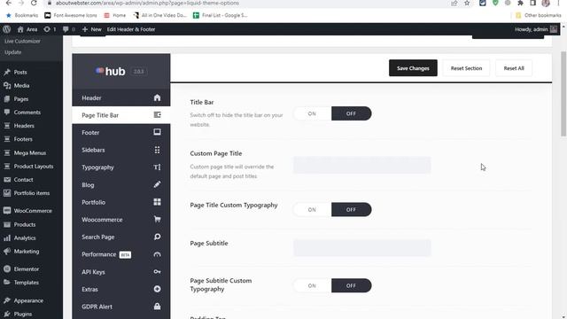
Task: Turn Page Title Custom Typography ON
Action: (312, 209)
